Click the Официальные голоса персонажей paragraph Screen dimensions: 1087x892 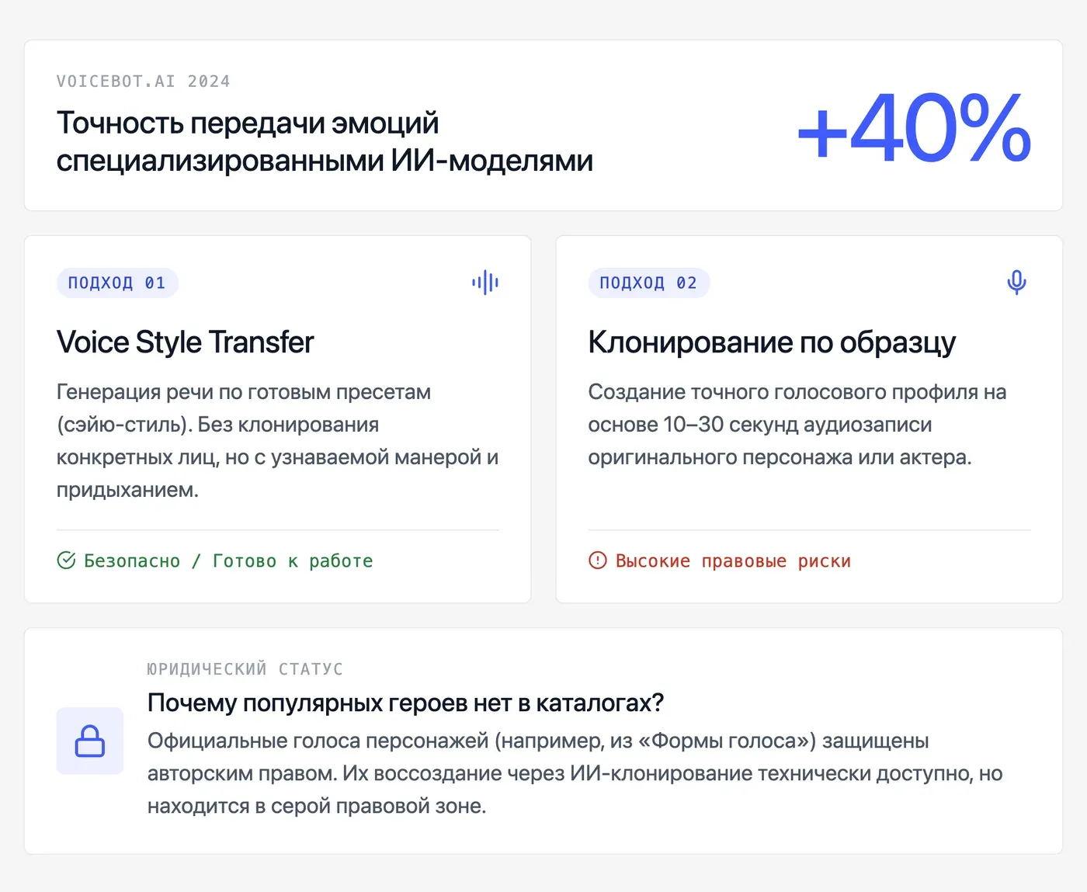pos(575,773)
